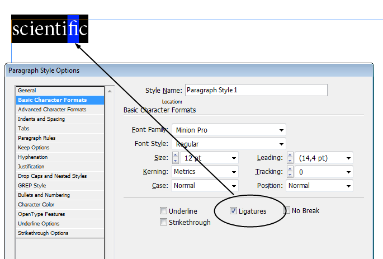Screen dimensions: 383x259
Task: Select Justification category
Action: pyautogui.click(x=60, y=167)
